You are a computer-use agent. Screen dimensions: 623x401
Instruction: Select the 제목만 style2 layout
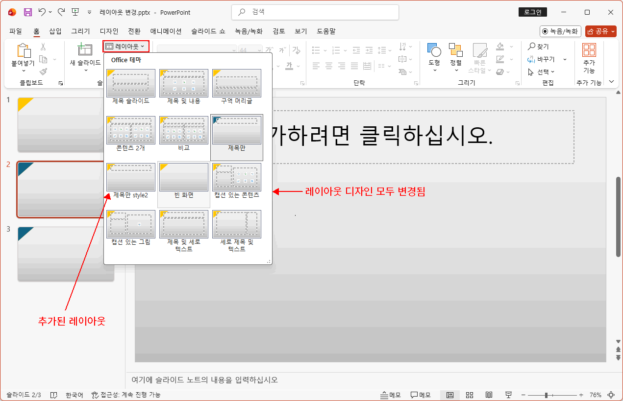tap(130, 177)
